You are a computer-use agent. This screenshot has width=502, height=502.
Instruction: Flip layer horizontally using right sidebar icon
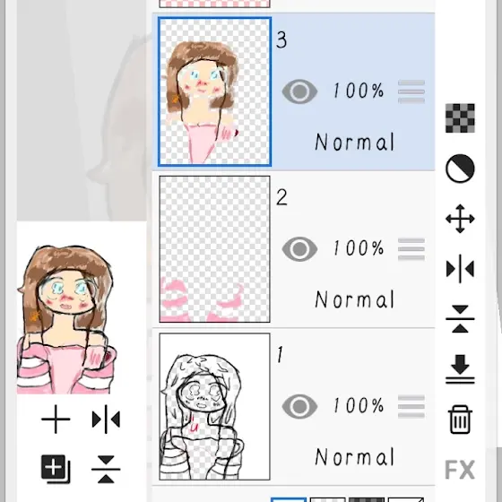click(x=460, y=269)
